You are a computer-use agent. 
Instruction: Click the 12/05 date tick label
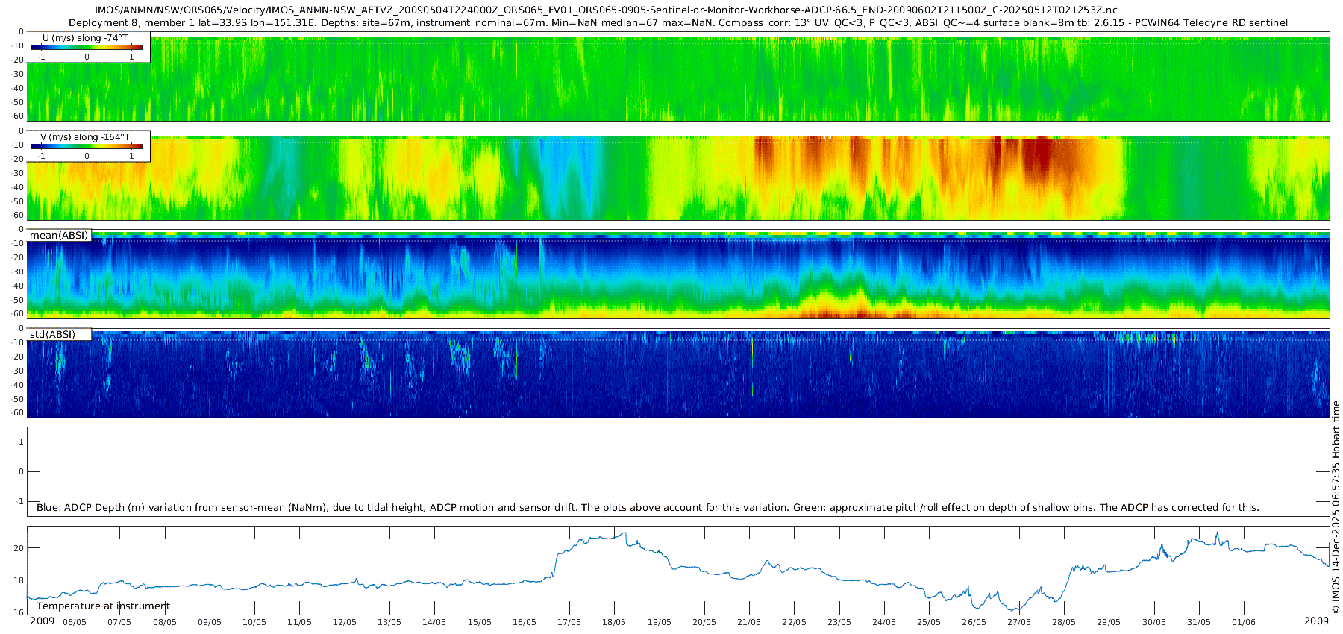(345, 622)
